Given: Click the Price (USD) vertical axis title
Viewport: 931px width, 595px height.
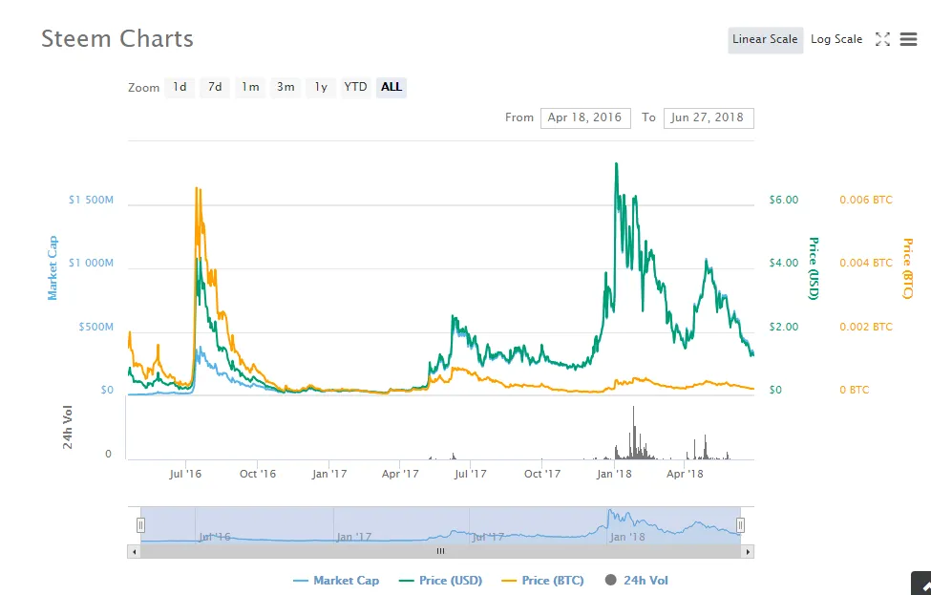Looking at the screenshot, I should (x=814, y=268).
